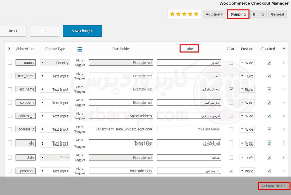Open the Billing tab
Viewport: 291px width, 195px height.
click(x=258, y=14)
